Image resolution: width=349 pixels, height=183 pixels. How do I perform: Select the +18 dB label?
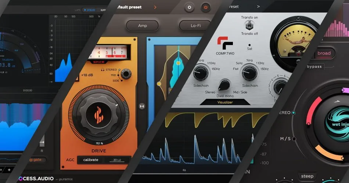(x=87, y=75)
